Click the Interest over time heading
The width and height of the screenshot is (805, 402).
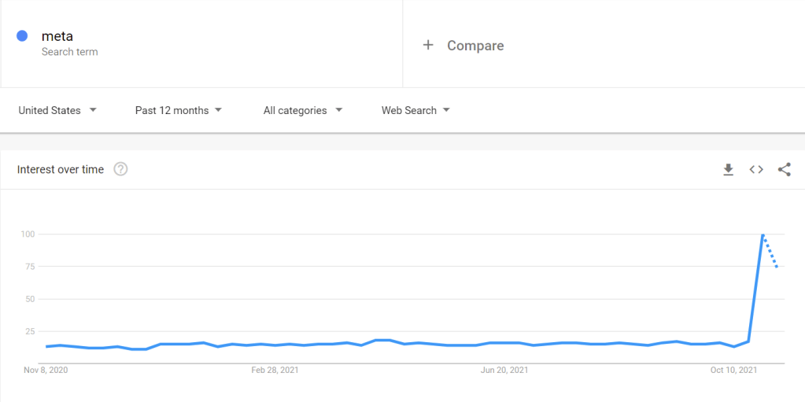click(61, 169)
